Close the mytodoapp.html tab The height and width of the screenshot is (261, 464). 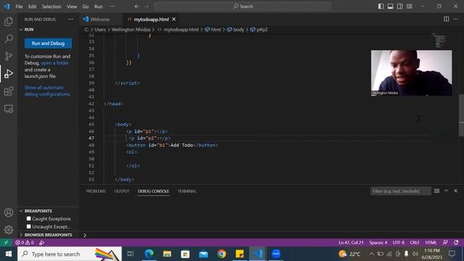[174, 20]
